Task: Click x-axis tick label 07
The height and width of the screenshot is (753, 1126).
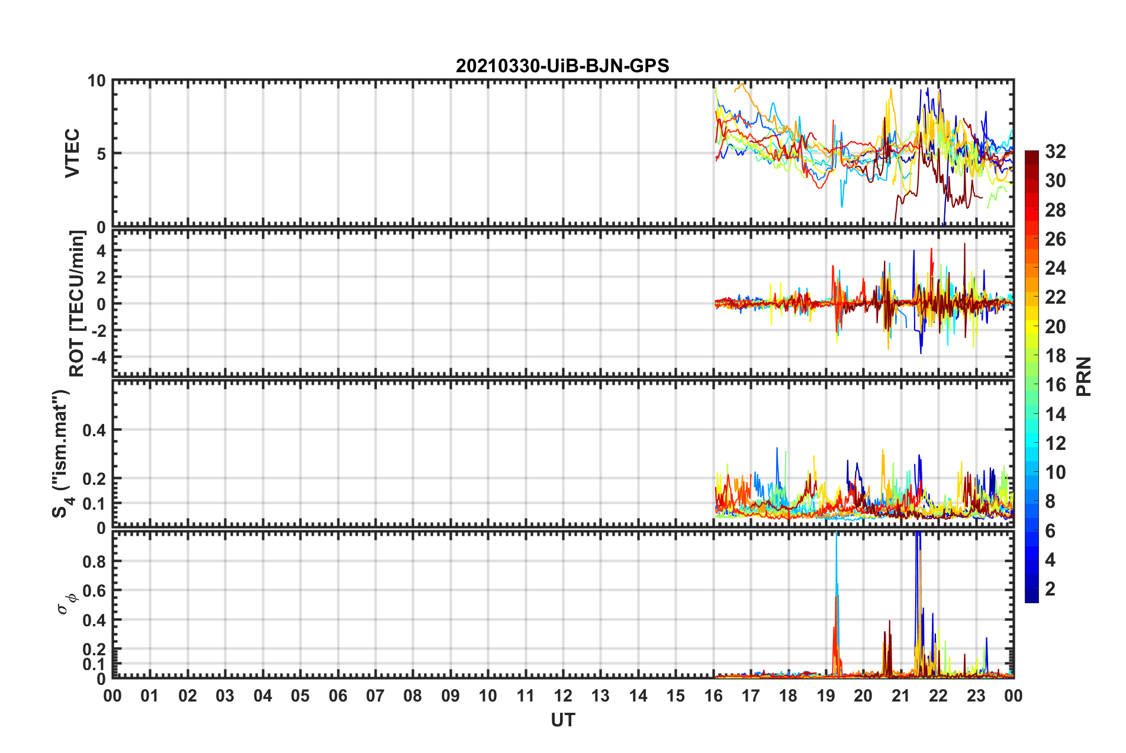Action: coord(375,696)
